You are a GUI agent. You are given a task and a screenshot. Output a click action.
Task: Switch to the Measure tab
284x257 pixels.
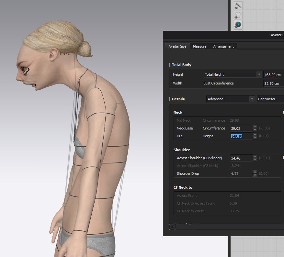(x=199, y=46)
